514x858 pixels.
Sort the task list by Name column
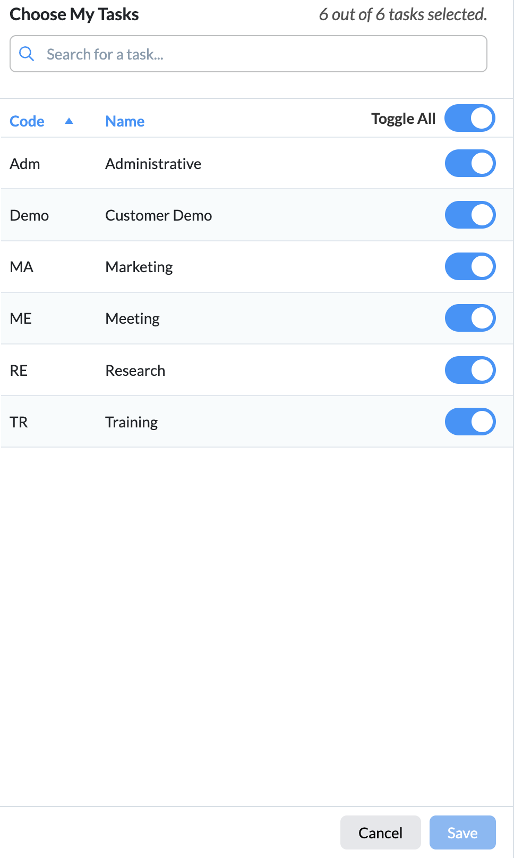coord(125,121)
